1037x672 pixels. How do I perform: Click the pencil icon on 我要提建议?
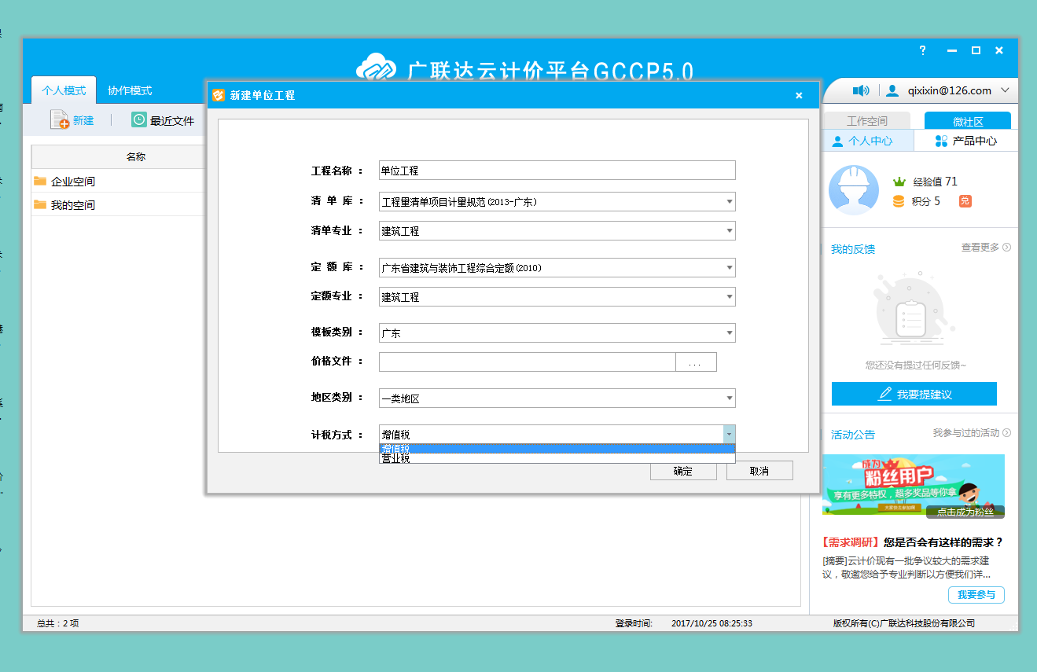tap(885, 393)
